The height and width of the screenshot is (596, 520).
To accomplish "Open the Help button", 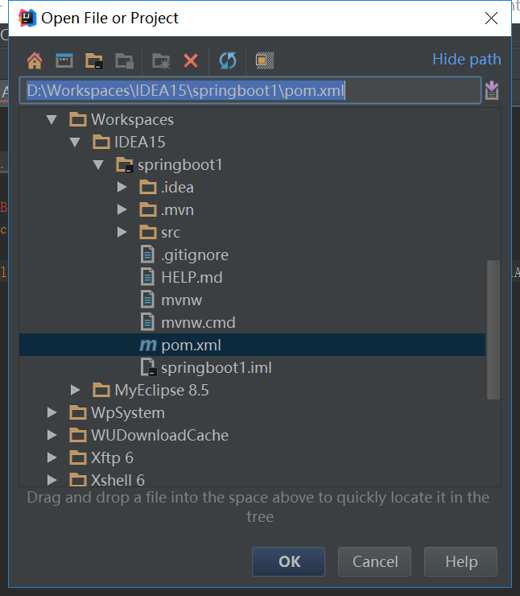I will tap(460, 561).
